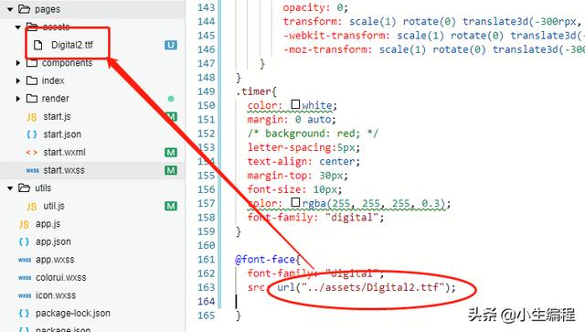Click the wxss icon beside colorui.wxss
The width and height of the screenshot is (585, 332).
[25, 278]
